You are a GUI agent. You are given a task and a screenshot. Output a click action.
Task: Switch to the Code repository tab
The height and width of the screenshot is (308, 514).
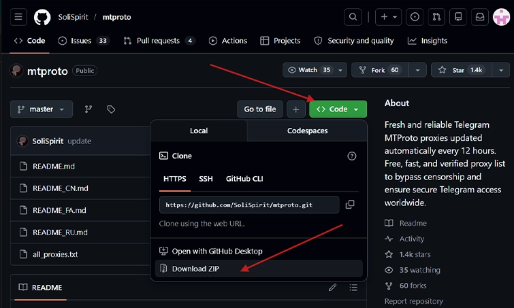click(29, 41)
